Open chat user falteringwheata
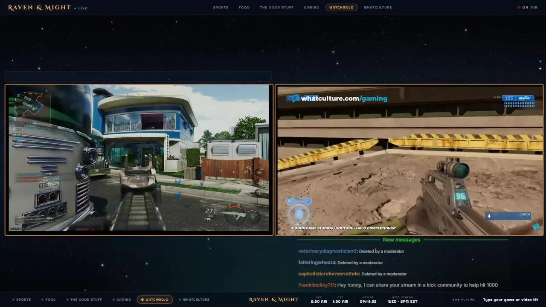546x307 pixels. 317,263
